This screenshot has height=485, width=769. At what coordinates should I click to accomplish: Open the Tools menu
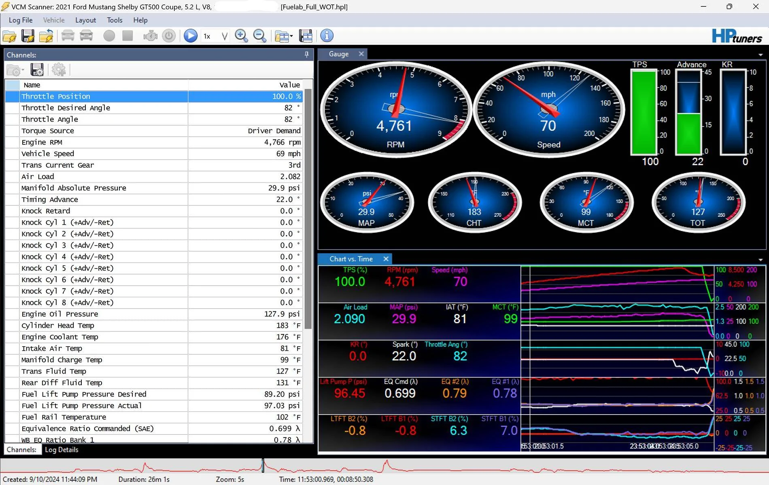tap(115, 20)
